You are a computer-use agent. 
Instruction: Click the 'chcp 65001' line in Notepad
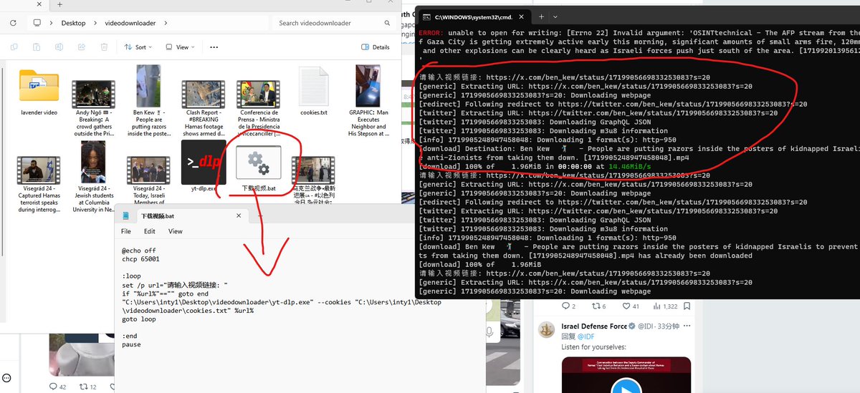point(140,259)
